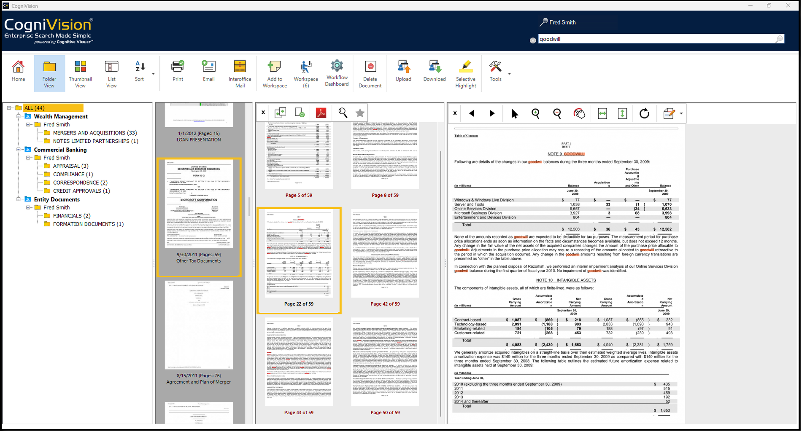The height and width of the screenshot is (435, 810).
Task: Zoom in on the document viewer
Action: (535, 113)
